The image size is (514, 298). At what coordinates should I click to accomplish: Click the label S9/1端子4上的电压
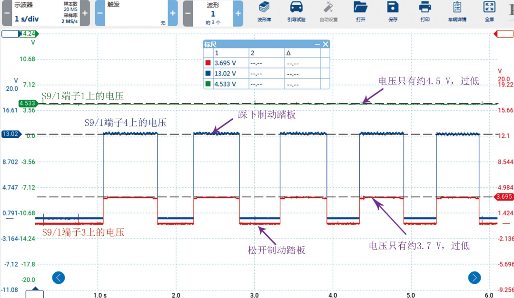126,123
